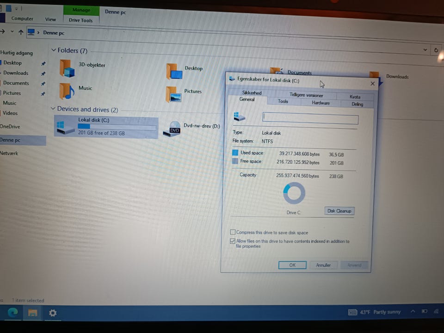Screen dimensions: 444x333
Task: Unpin Downloads from Hurtig adgang
Action: point(43,74)
